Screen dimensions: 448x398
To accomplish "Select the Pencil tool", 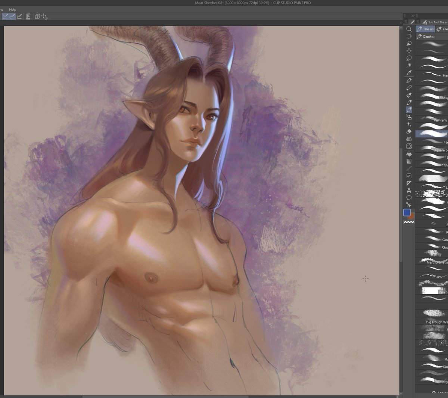I will (409, 88).
